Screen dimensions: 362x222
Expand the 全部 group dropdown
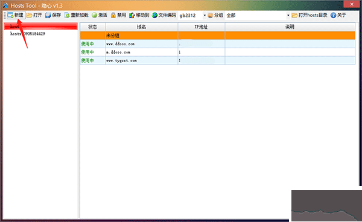click(288, 15)
